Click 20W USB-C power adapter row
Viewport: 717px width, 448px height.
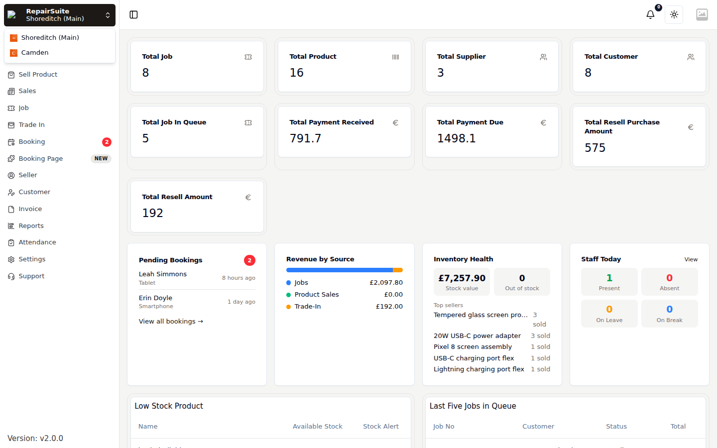point(492,336)
